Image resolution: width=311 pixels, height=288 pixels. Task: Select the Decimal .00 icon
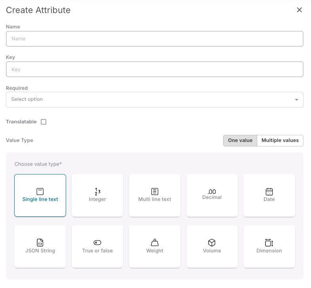[212, 191]
